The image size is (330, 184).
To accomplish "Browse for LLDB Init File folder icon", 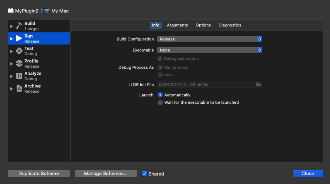I will coord(258,85).
